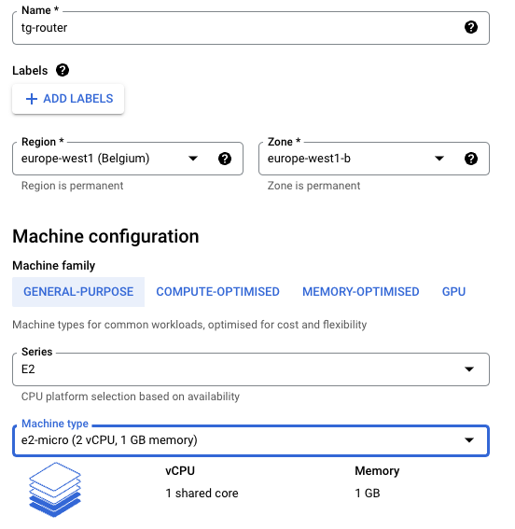Image resolution: width=515 pixels, height=529 pixels.
Task: Click the Region field help icon
Action: point(225,159)
